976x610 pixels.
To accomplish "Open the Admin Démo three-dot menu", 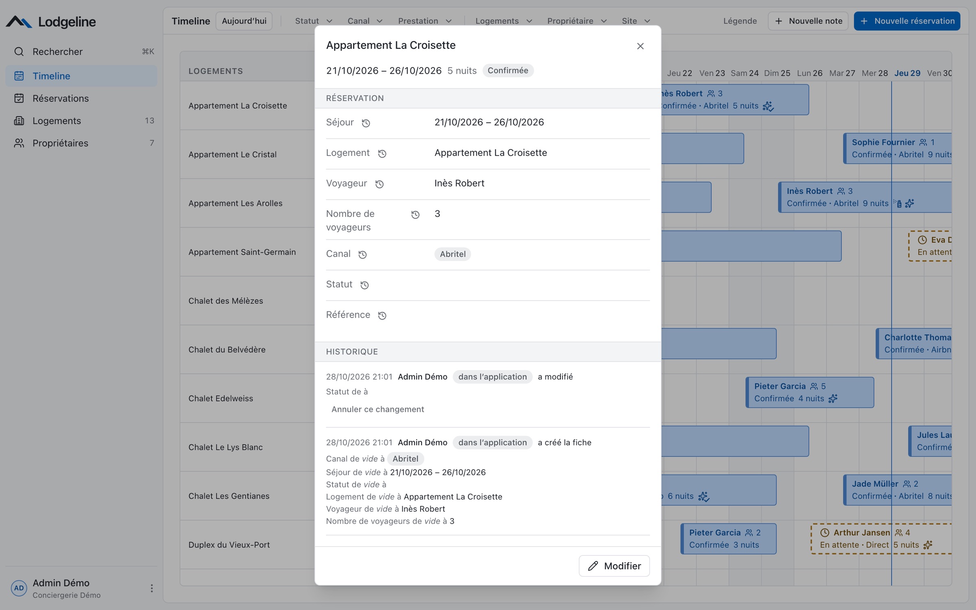I will click(151, 588).
